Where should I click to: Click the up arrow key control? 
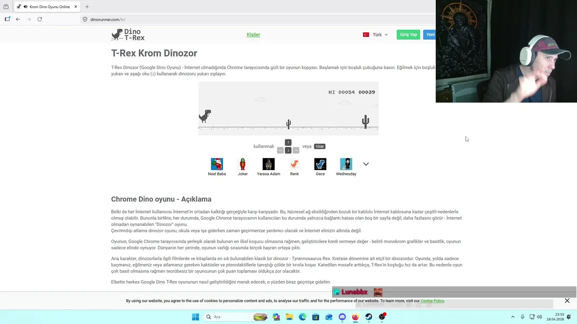tap(288, 143)
